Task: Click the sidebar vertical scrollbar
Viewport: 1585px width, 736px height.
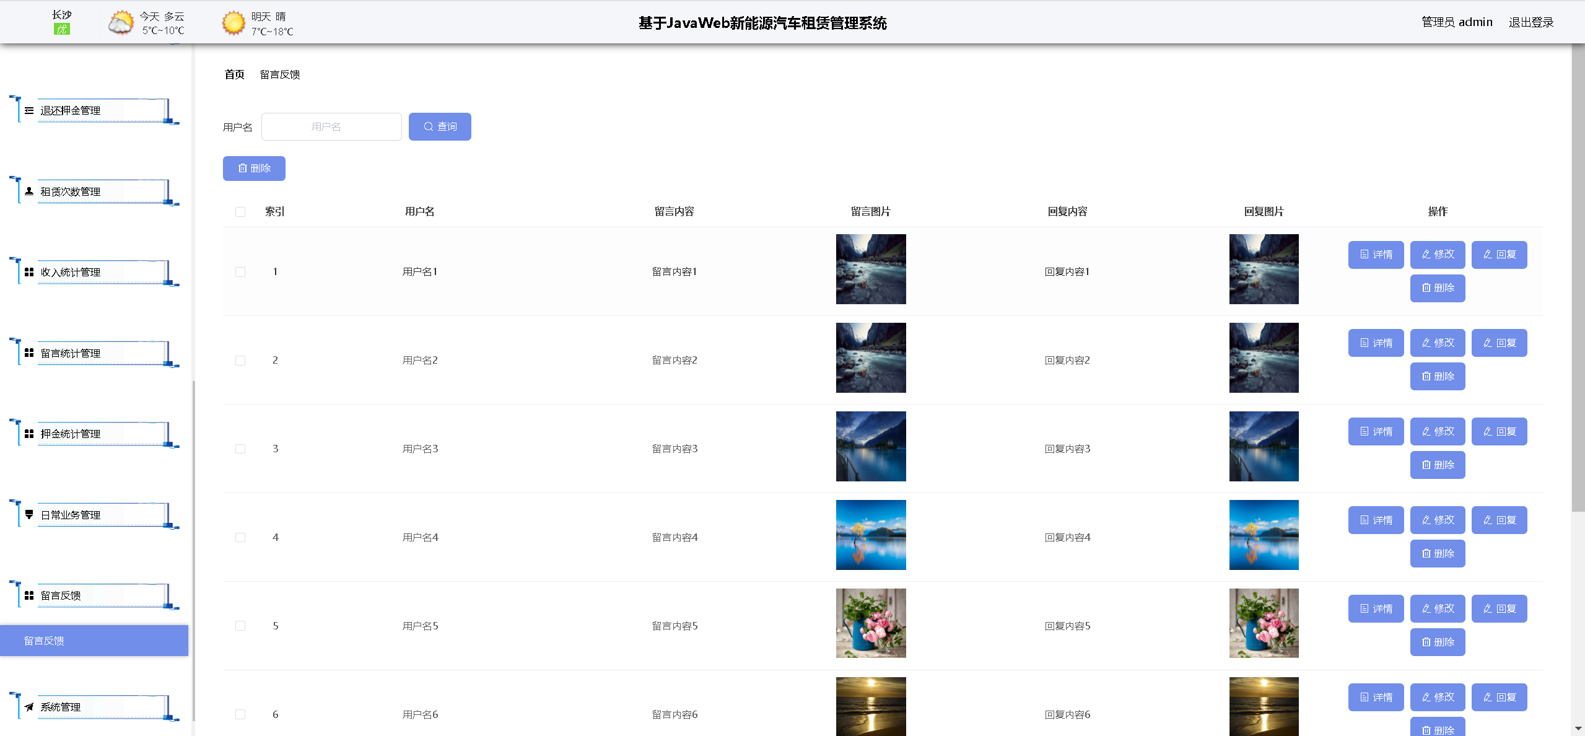Action: [x=193, y=551]
